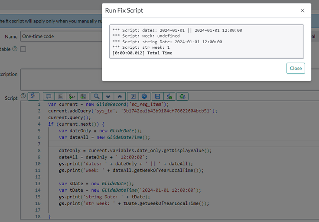This screenshot has width=319, height=222.
Task: Click the comment speech bubble icon
Action: (x=48, y=96)
